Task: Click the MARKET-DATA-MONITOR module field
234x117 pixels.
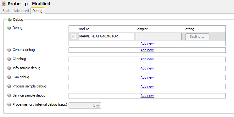Action: click(106, 36)
